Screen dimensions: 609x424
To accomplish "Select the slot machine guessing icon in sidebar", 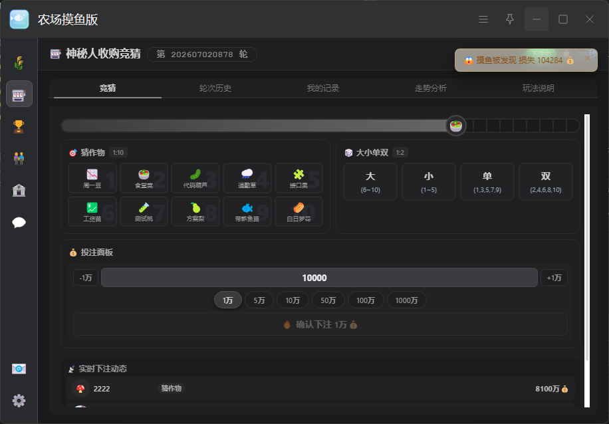I will (19, 94).
